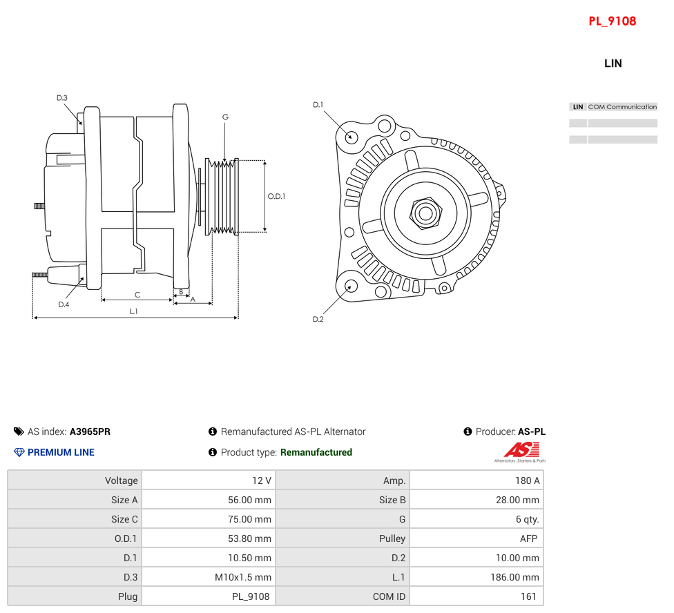Click the D.4 label in the drawing
The image size is (674, 613).
64,304
